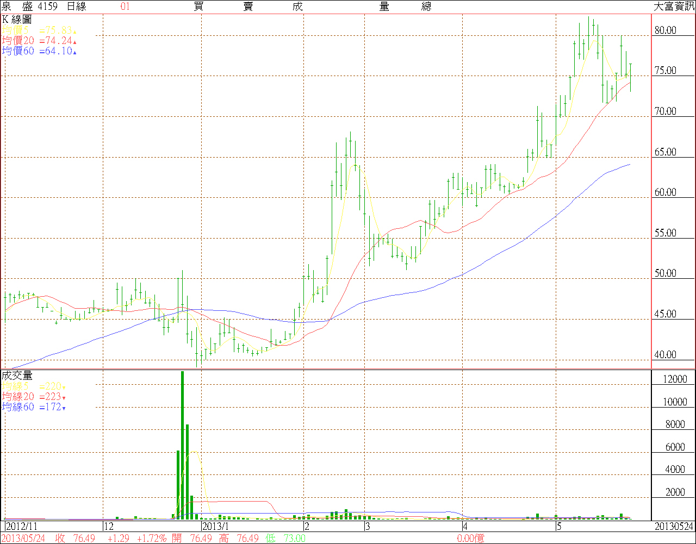Image resolution: width=696 pixels, height=544 pixels.
Task: Click the 總 header at top
Action: [426, 7]
